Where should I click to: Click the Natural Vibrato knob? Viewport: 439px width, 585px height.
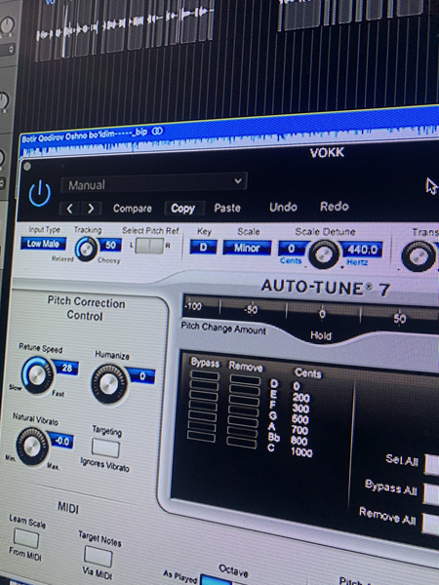[32, 447]
